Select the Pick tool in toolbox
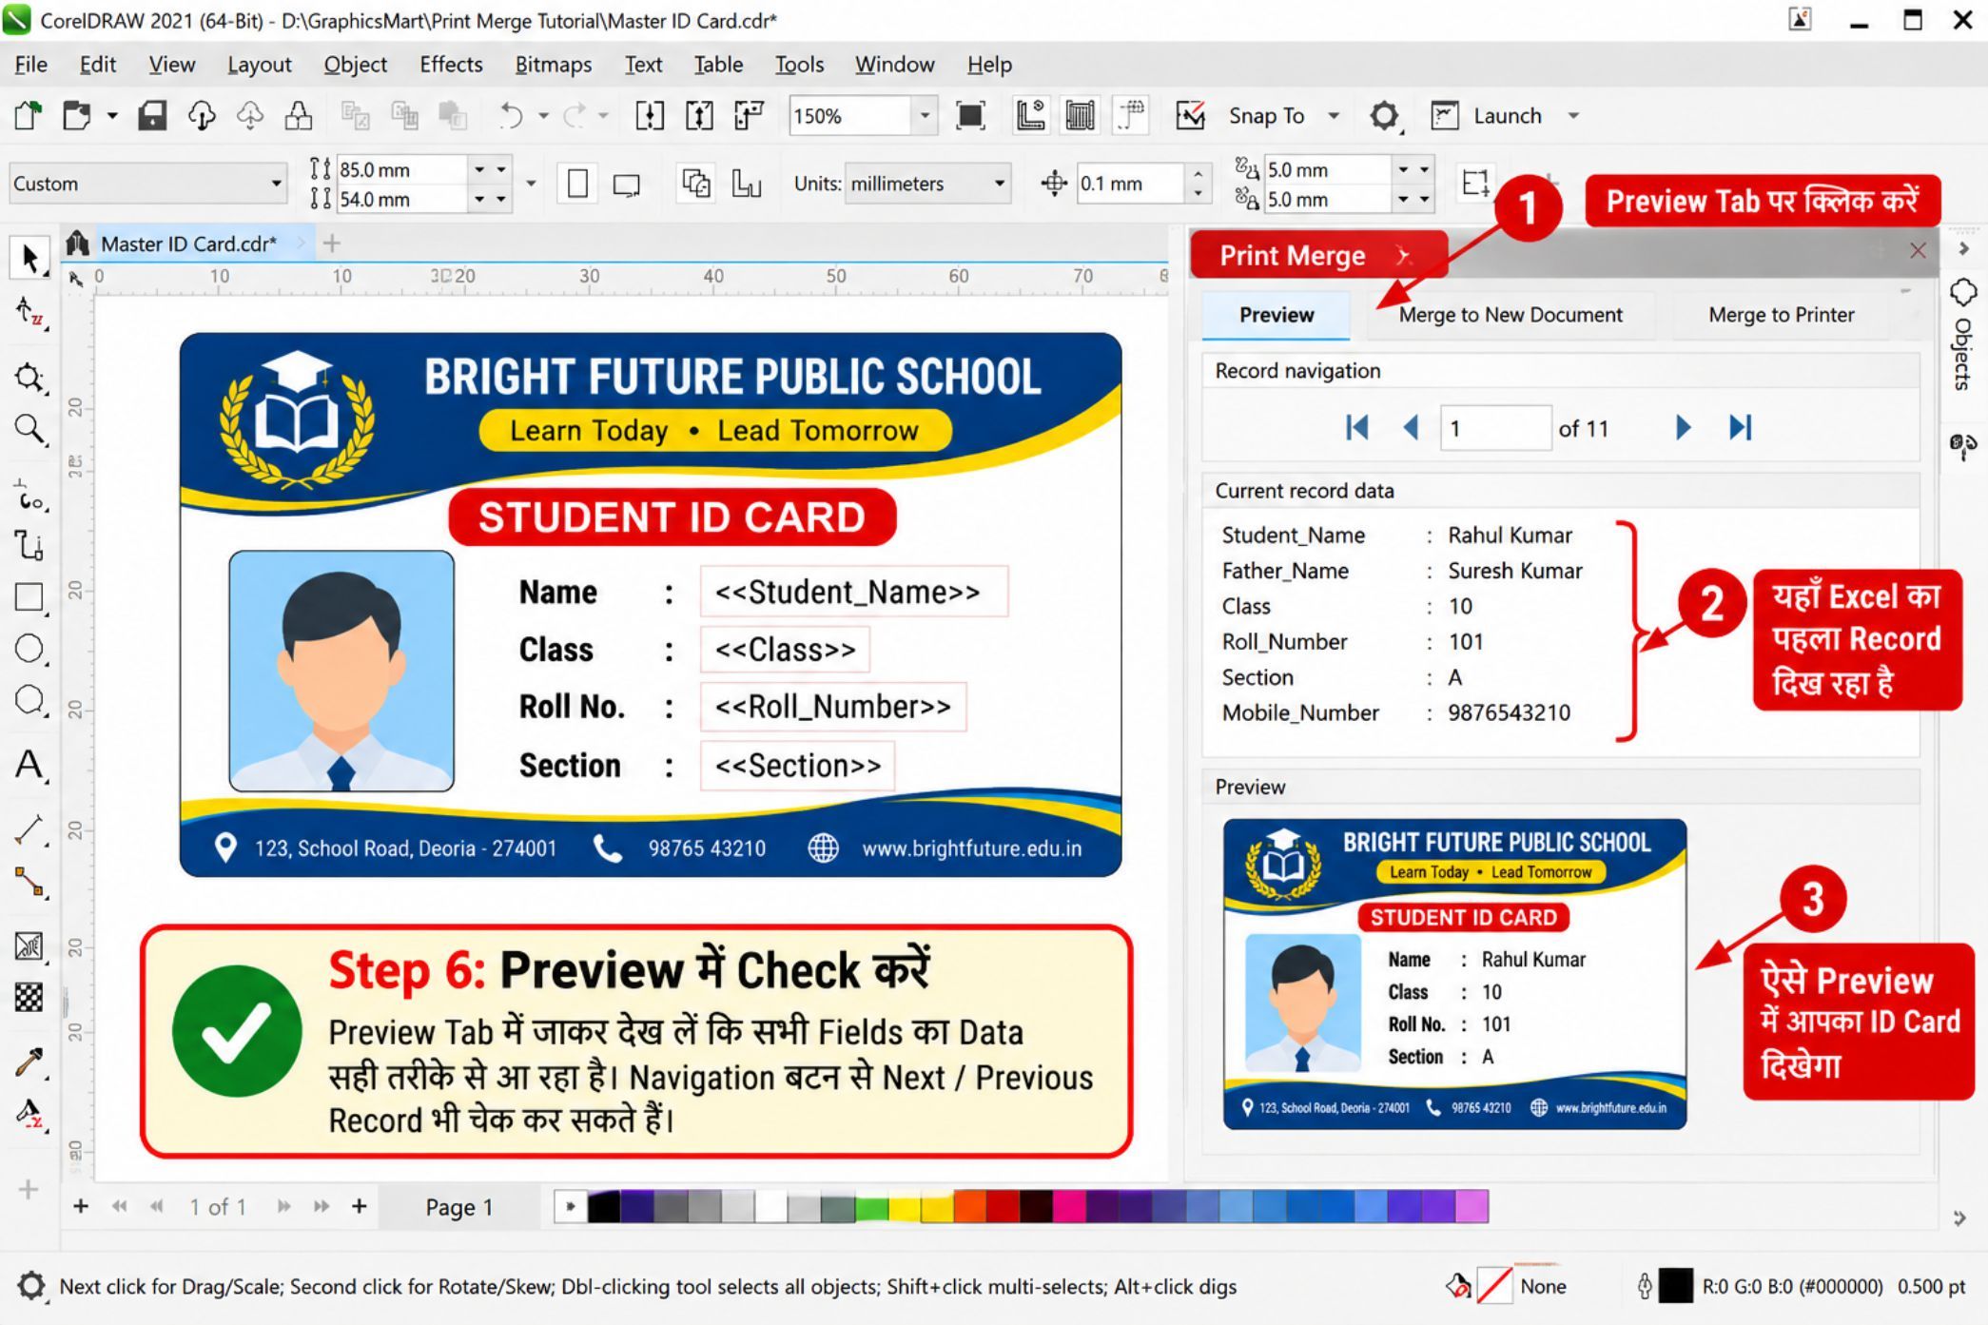Viewport: 1988px width, 1325px height. (x=29, y=258)
